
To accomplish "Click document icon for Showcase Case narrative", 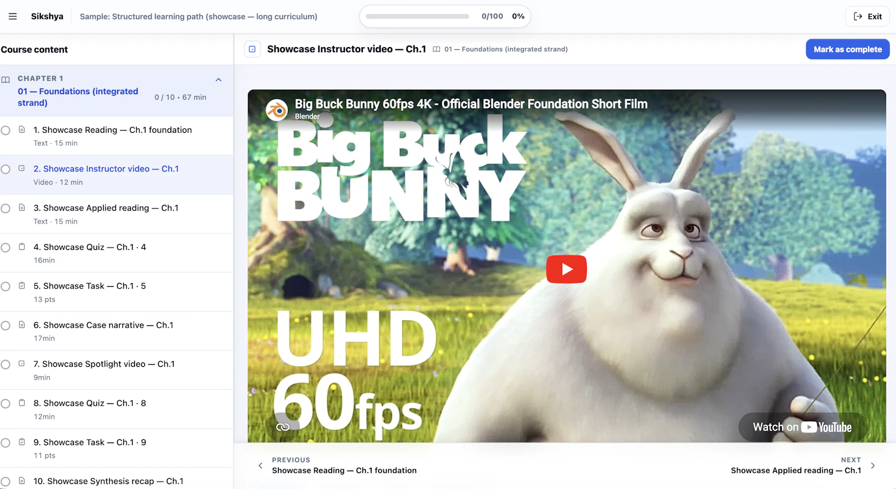I will 22,324.
